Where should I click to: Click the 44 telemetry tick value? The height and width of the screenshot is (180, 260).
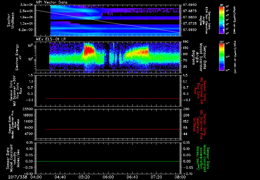pyautogui.click(x=185, y=134)
